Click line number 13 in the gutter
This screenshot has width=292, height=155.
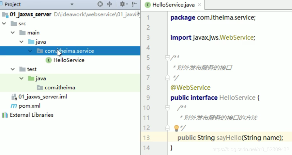click(146, 138)
